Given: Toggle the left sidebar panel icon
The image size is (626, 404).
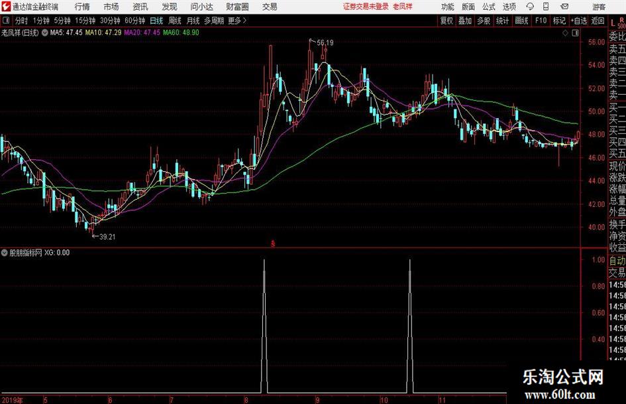Looking at the screenshot, I should 5,21.
